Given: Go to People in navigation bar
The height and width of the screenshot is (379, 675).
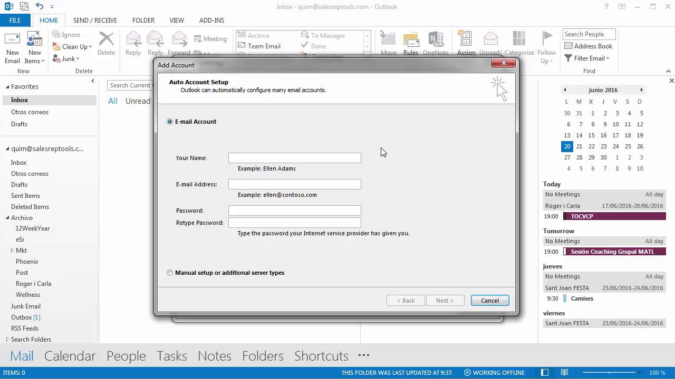Looking at the screenshot, I should click(126, 356).
